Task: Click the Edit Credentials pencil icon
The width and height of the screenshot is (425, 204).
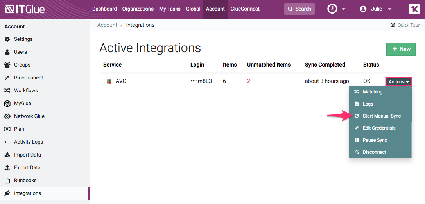Action: coord(357,128)
